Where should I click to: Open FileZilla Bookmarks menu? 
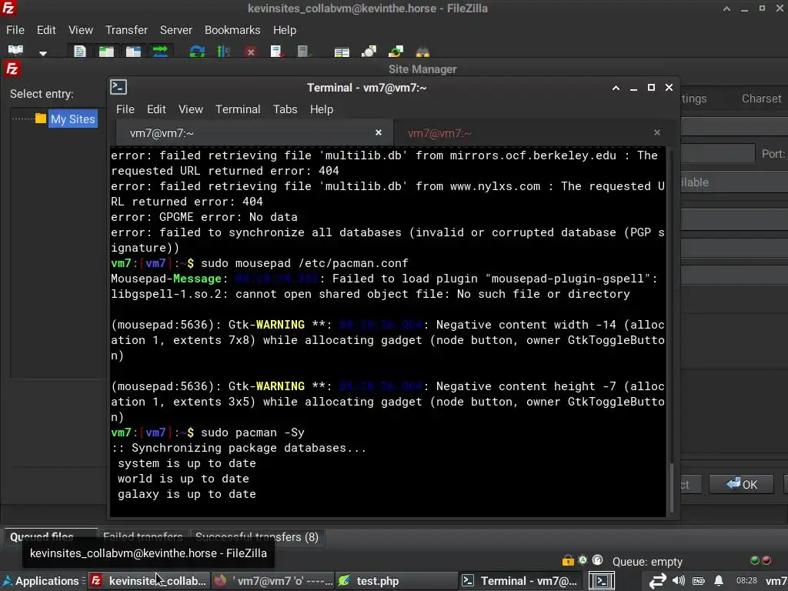tap(232, 30)
